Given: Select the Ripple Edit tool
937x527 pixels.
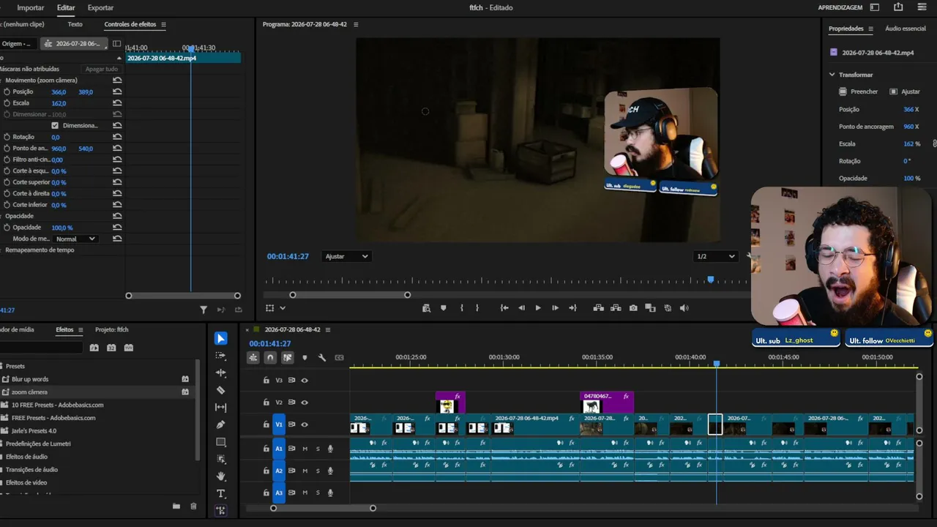Looking at the screenshot, I should (221, 373).
